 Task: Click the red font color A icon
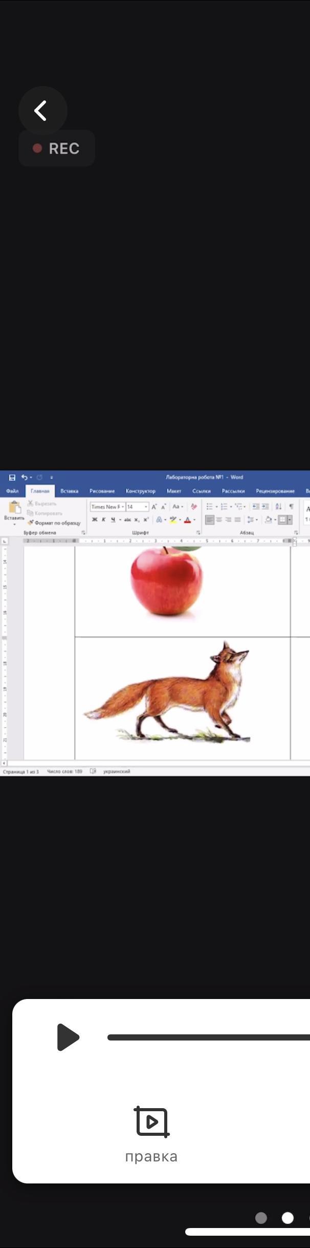click(x=187, y=519)
